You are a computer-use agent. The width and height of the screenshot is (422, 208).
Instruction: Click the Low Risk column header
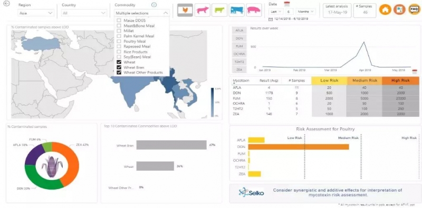pyautogui.click(x=329, y=81)
